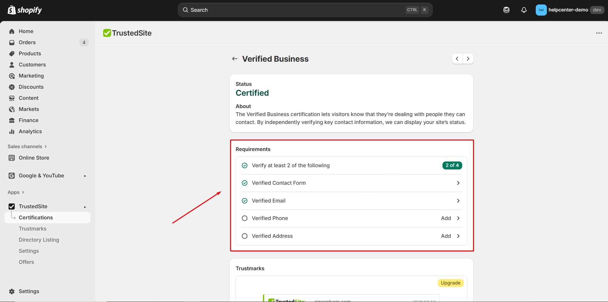Open Orders using the package icon
This screenshot has height=302, width=608.
pyautogui.click(x=11, y=42)
